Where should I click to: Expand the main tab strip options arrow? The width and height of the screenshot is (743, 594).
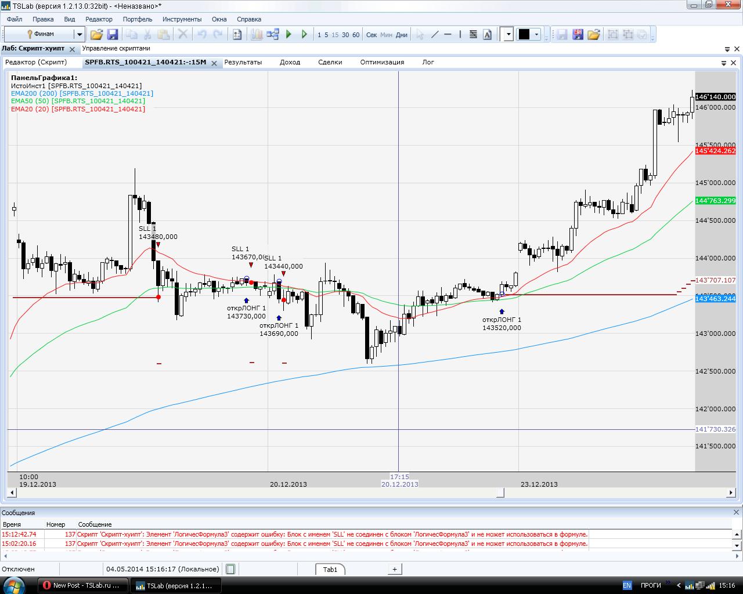pos(727,49)
